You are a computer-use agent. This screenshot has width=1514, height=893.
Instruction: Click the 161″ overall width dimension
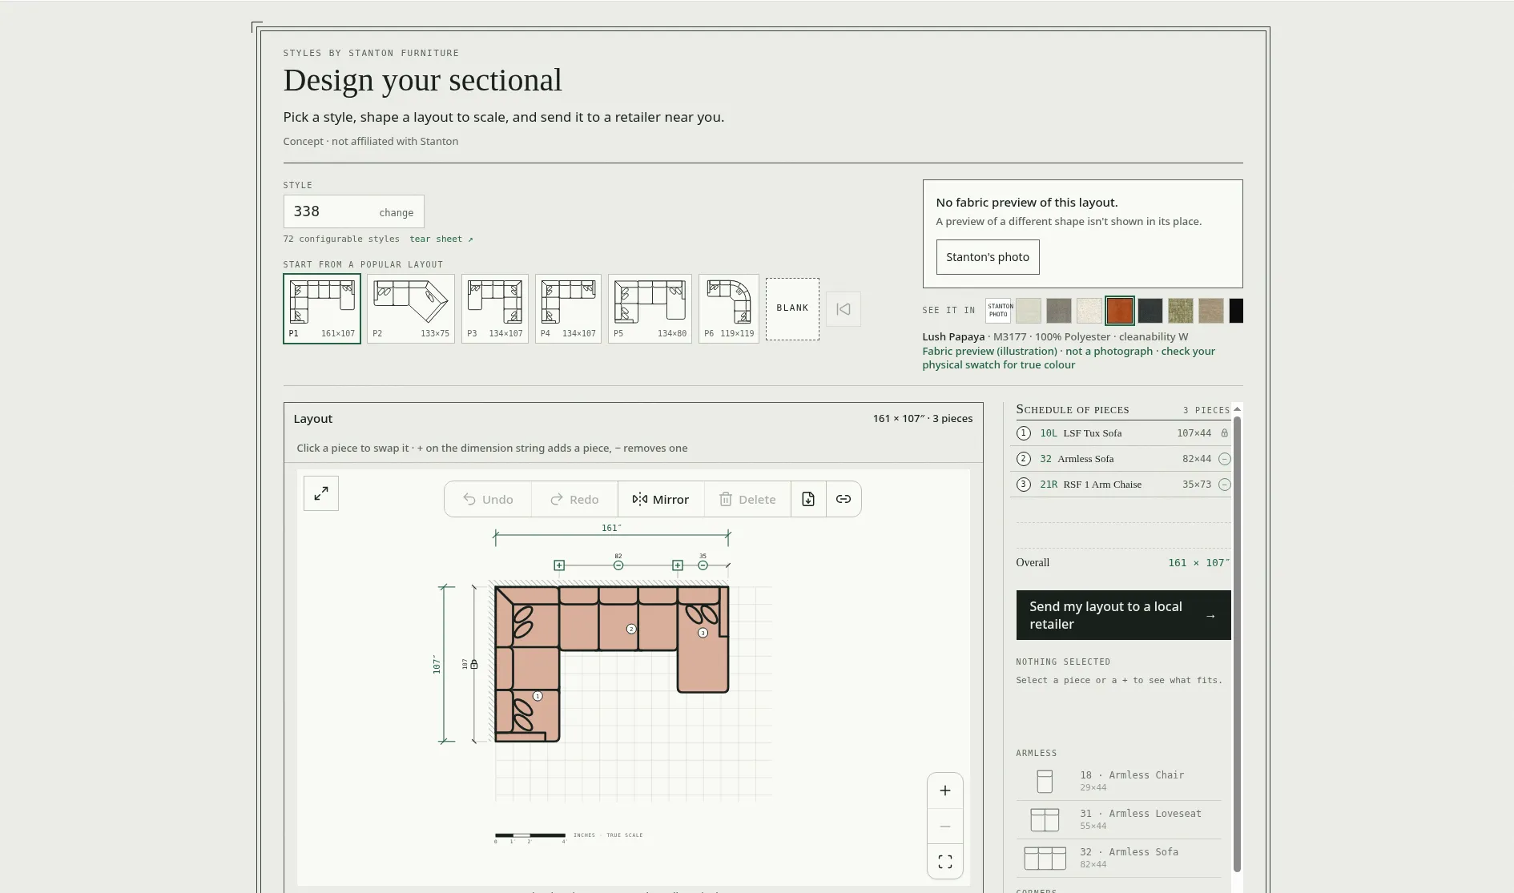coord(611,528)
